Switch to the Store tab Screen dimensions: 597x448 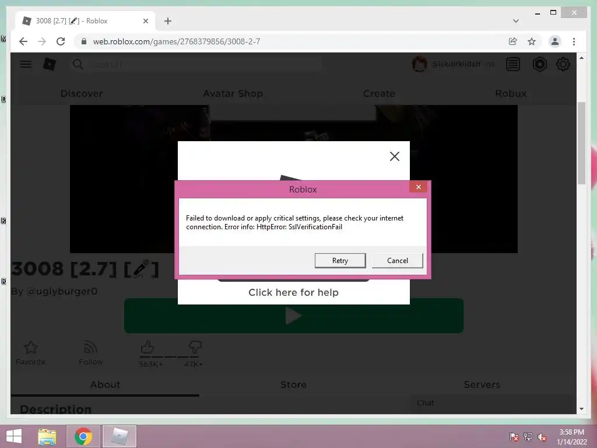click(x=294, y=384)
